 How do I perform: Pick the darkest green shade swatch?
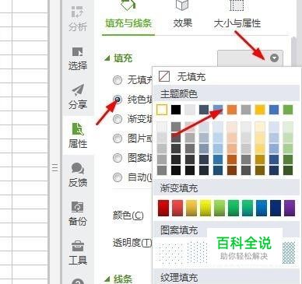point(288,170)
